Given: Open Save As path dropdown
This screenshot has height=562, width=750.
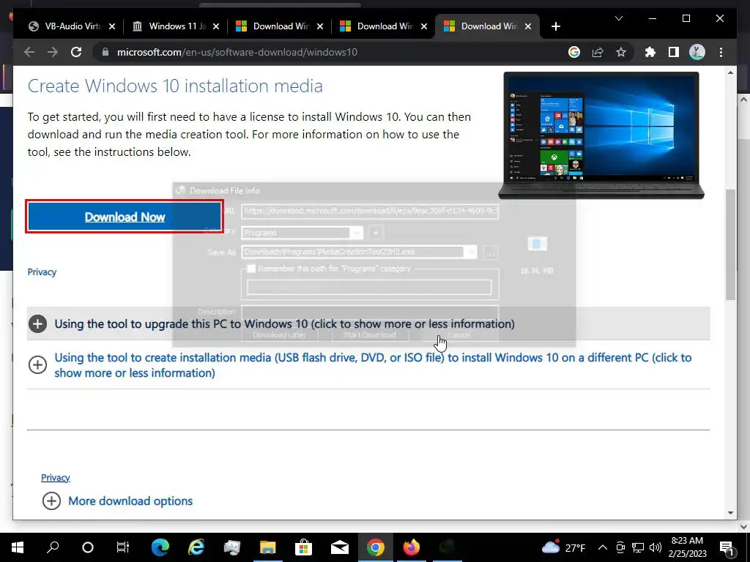Looking at the screenshot, I should (x=471, y=252).
